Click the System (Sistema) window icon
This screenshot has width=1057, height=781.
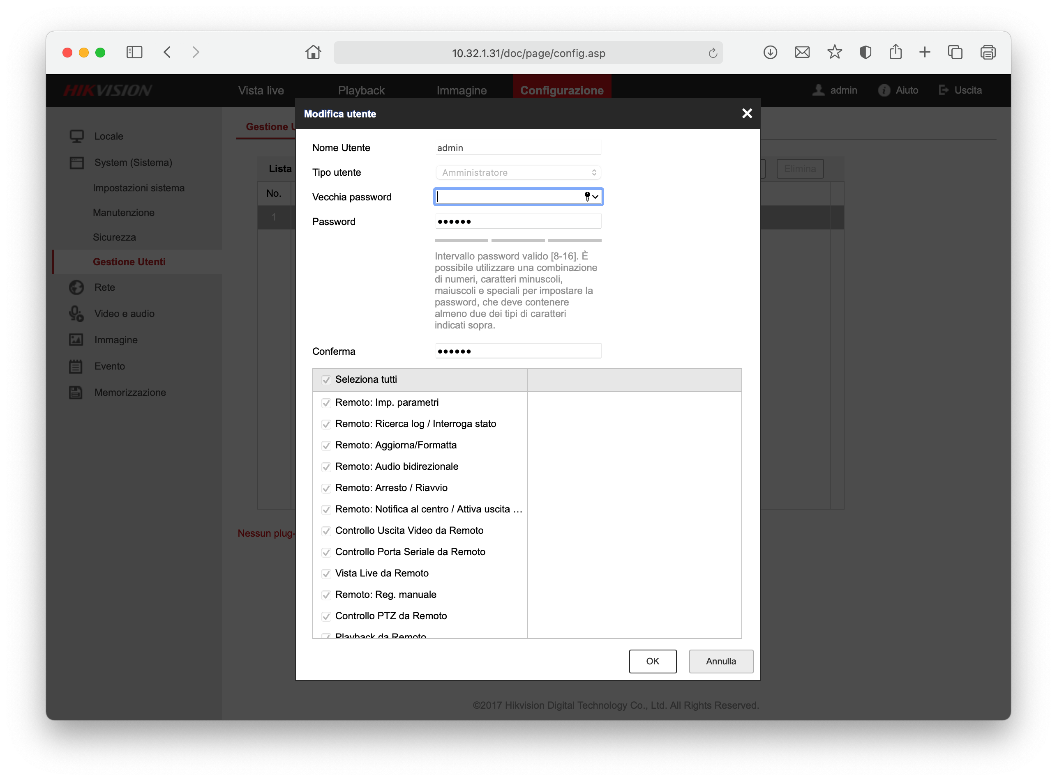click(x=77, y=163)
